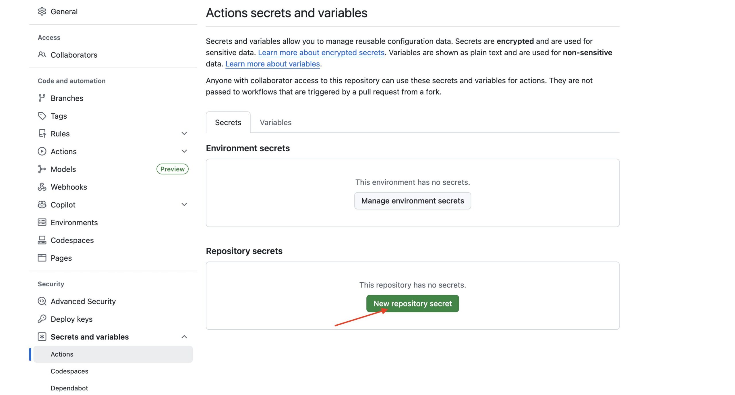Click the Webhooks icon in sidebar
The width and height of the screenshot is (735, 395).
[42, 187]
